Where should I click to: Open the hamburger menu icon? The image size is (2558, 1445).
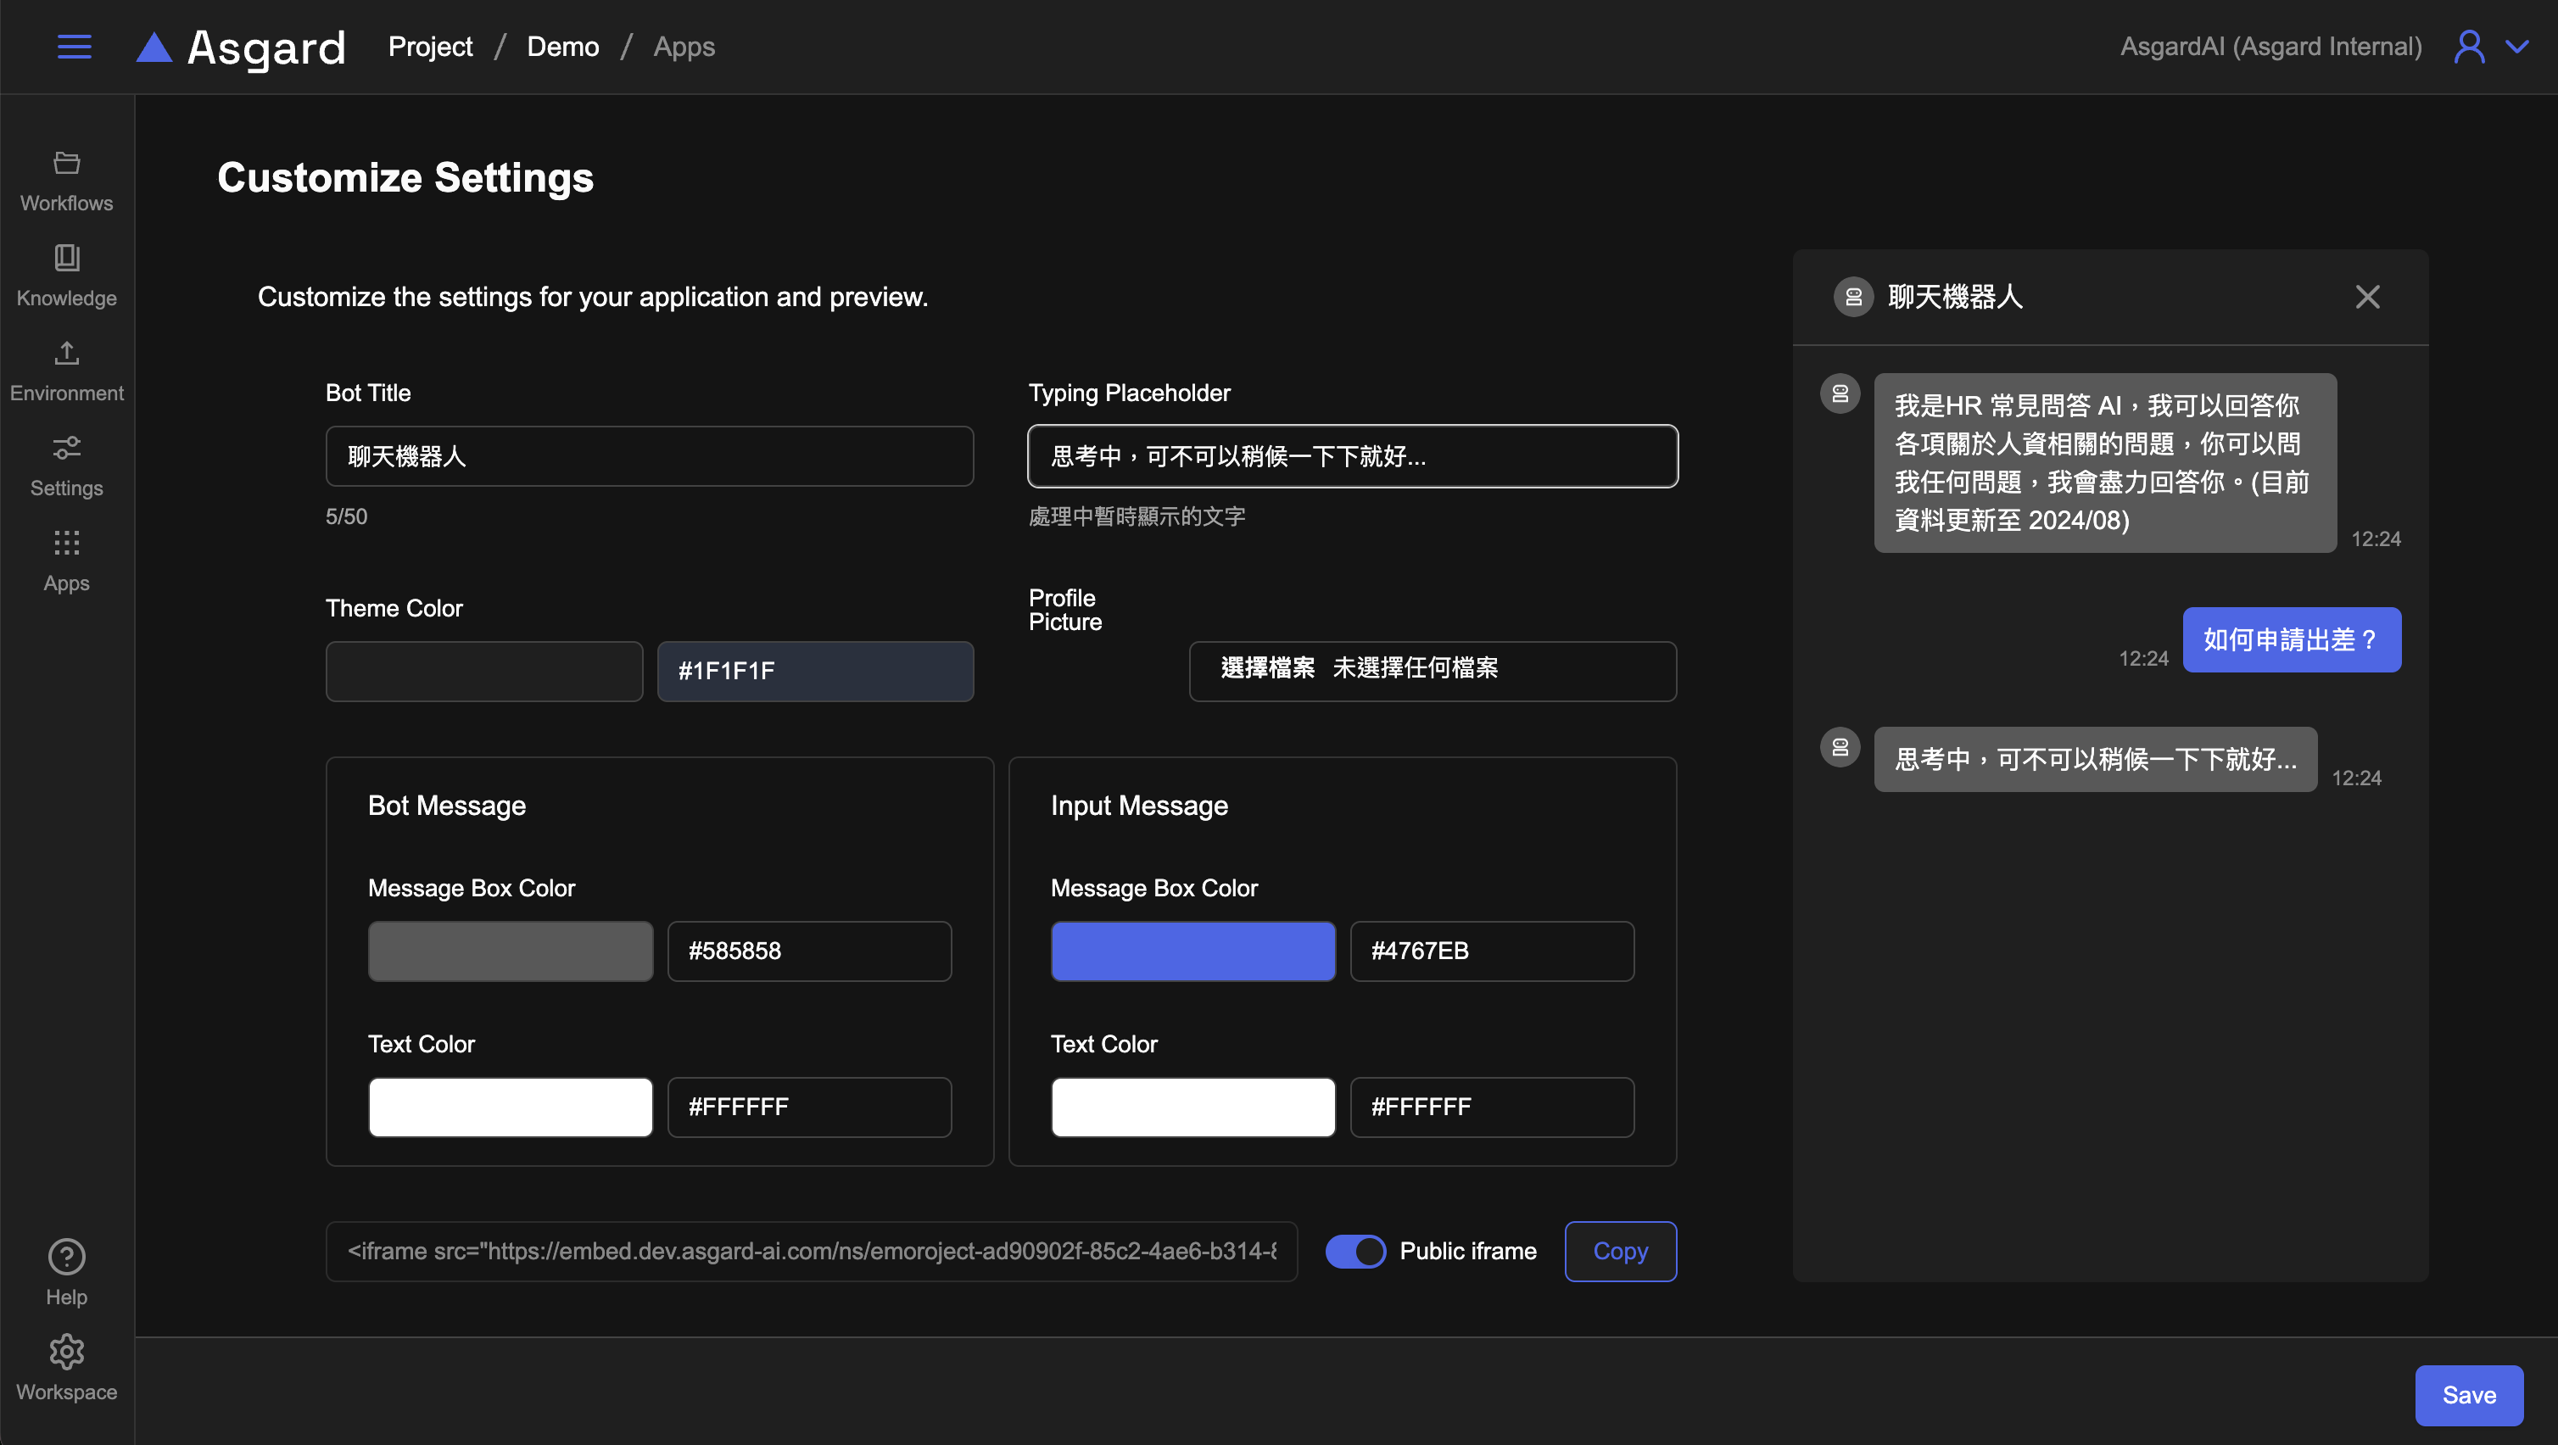pos(75,47)
